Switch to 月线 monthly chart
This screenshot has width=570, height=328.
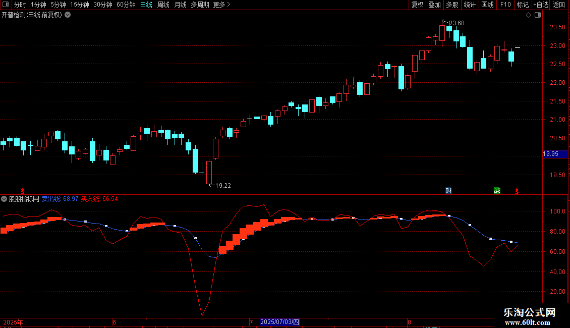(x=180, y=5)
